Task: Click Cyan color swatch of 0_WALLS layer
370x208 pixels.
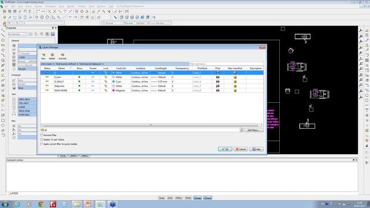Action: coord(113,81)
